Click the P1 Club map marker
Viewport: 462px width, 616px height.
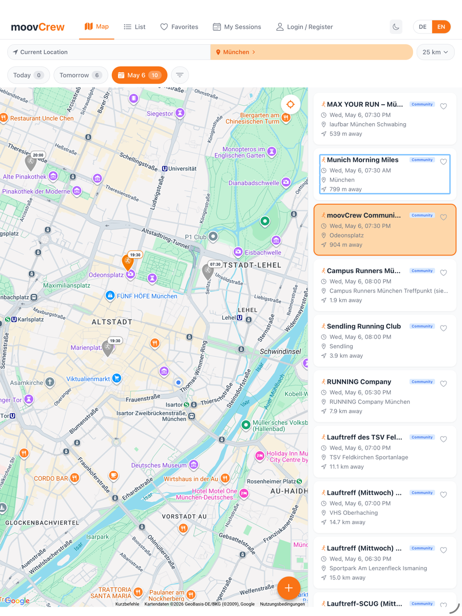pyautogui.click(x=213, y=237)
